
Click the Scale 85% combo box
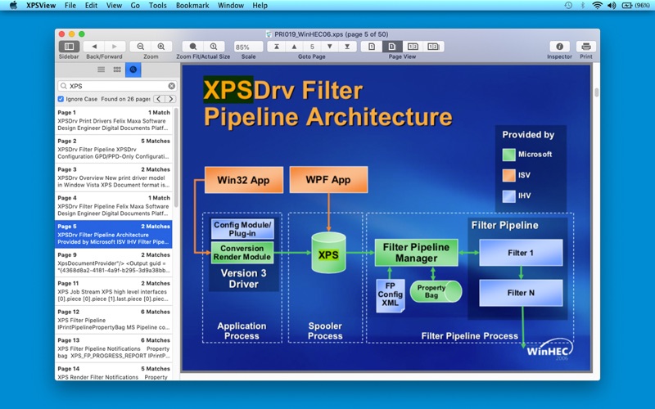pos(249,47)
